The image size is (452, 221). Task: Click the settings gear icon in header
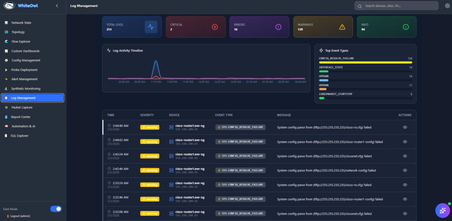tap(447, 6)
